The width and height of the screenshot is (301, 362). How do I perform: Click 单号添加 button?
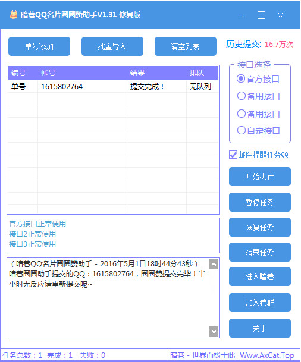point(39,46)
